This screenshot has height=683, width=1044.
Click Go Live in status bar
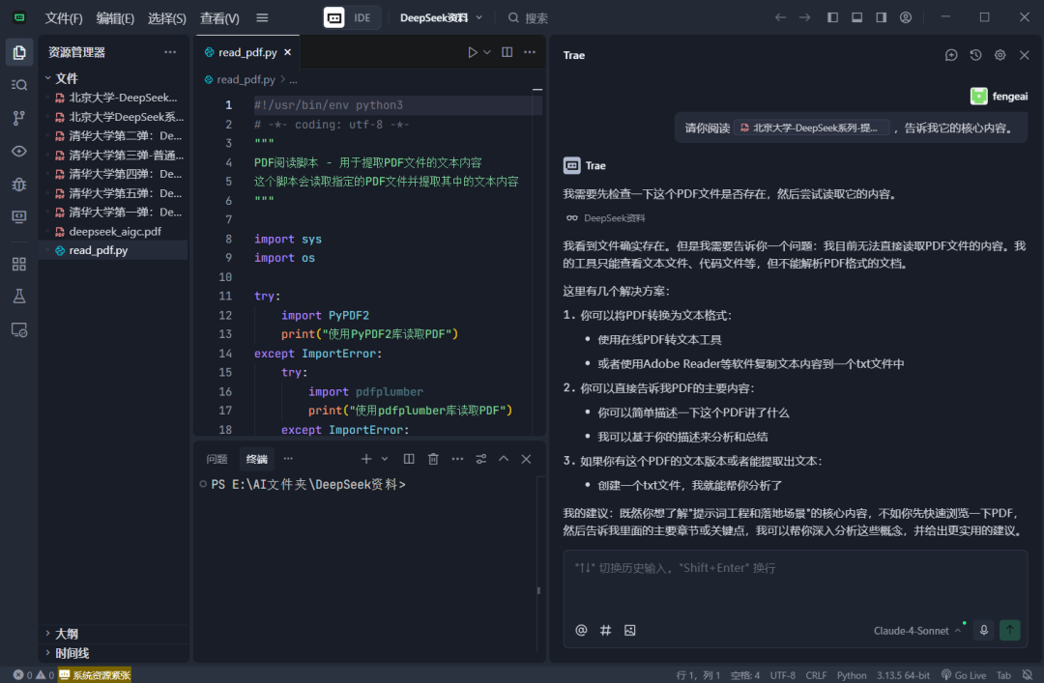click(x=964, y=675)
